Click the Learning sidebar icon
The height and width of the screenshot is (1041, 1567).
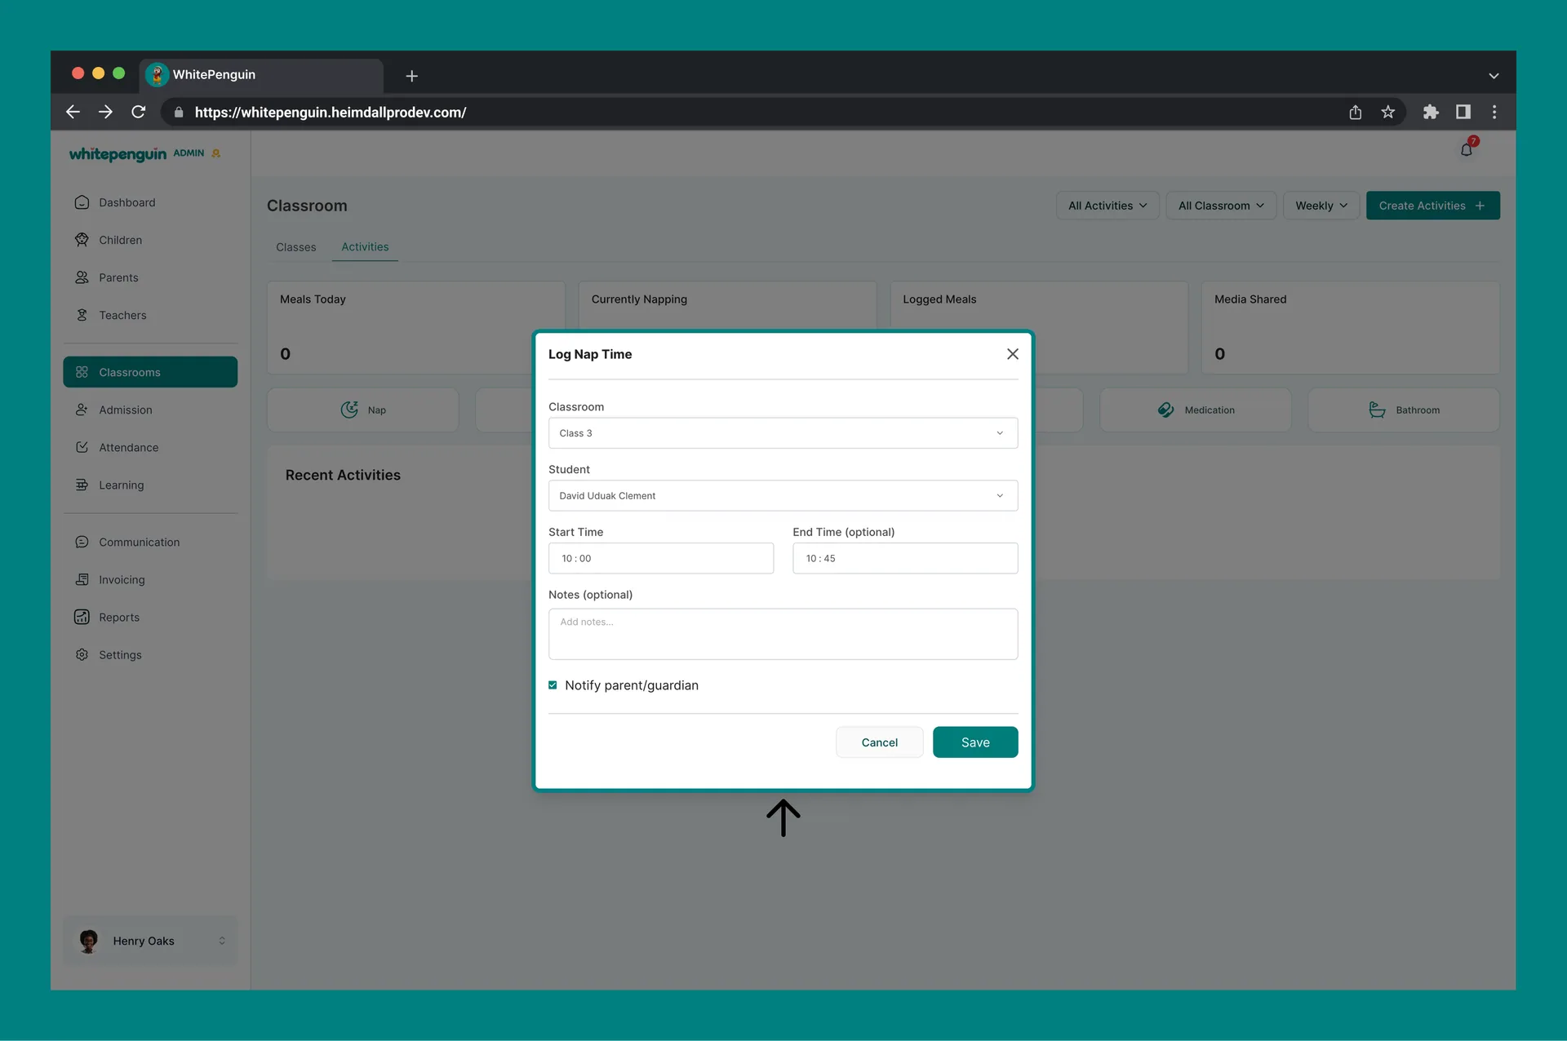[82, 485]
